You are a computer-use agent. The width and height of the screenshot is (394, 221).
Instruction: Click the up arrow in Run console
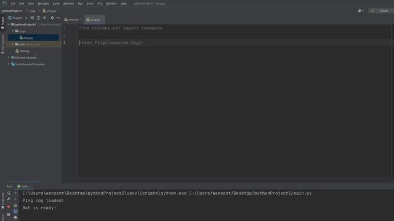point(15,193)
